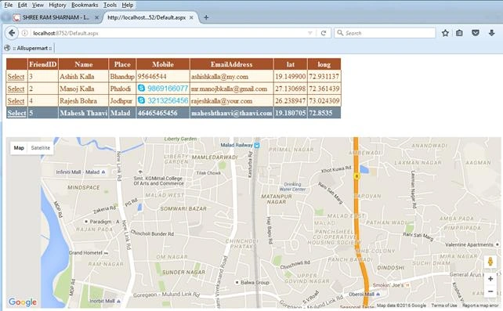The width and height of the screenshot is (503, 311).
Task: Open the Tools menu
Action: (110, 5)
